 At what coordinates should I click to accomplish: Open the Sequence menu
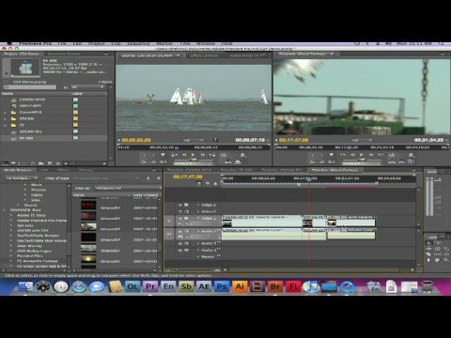point(138,43)
